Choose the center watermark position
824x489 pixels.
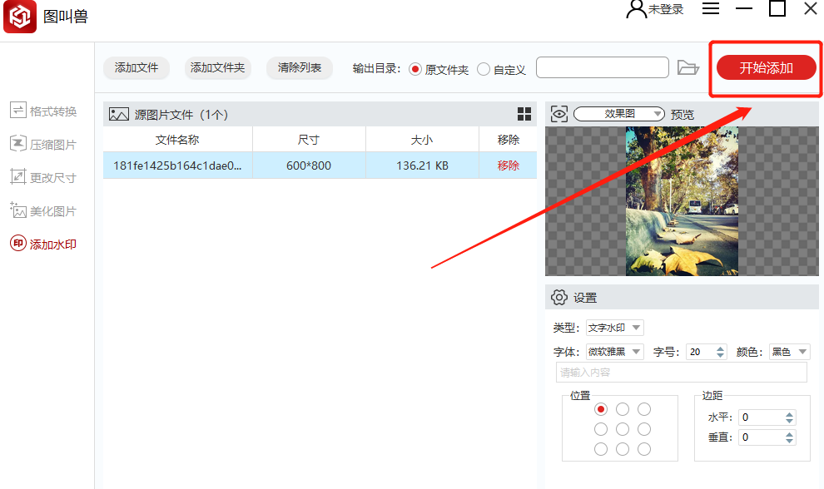click(623, 429)
